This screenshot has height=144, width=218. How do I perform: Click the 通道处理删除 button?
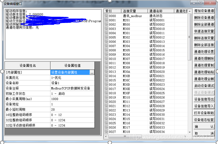tap(204, 59)
